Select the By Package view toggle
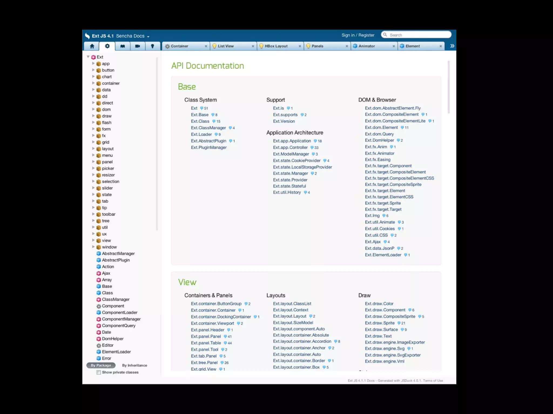This screenshot has width=553, height=414. [101, 365]
